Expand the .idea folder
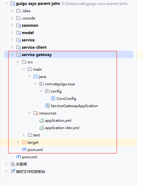Screen dimensions: 143x186 12,11
